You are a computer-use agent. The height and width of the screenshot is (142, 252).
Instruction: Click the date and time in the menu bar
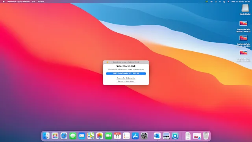(x=241, y=2)
